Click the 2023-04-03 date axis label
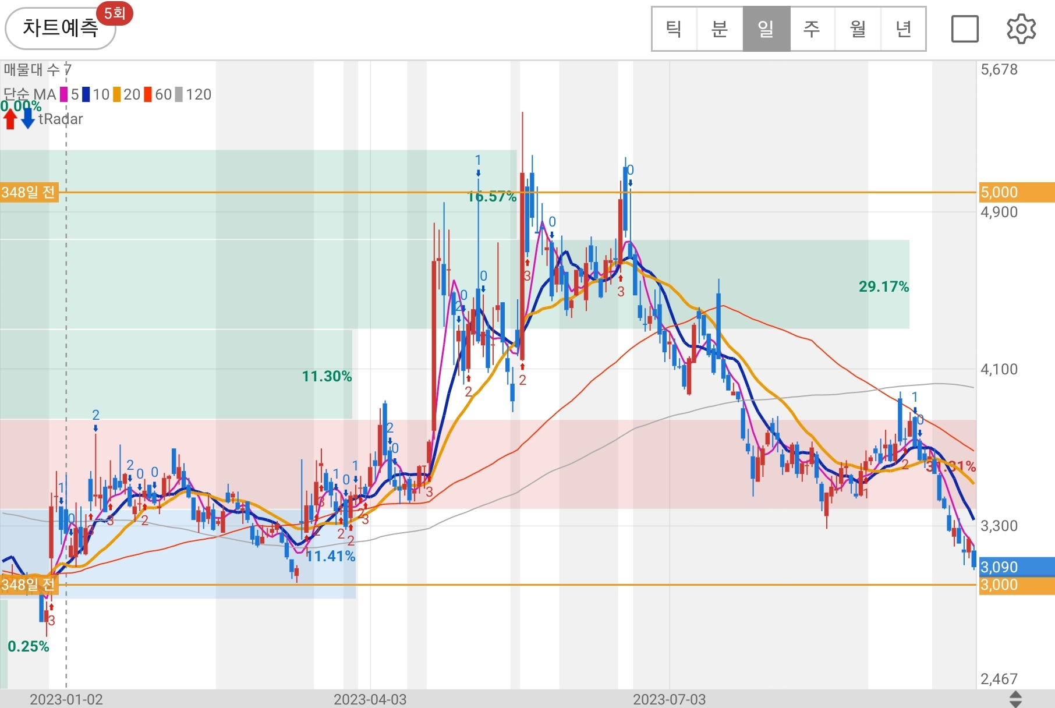Screen dimensions: 1055x708 (x=370, y=699)
